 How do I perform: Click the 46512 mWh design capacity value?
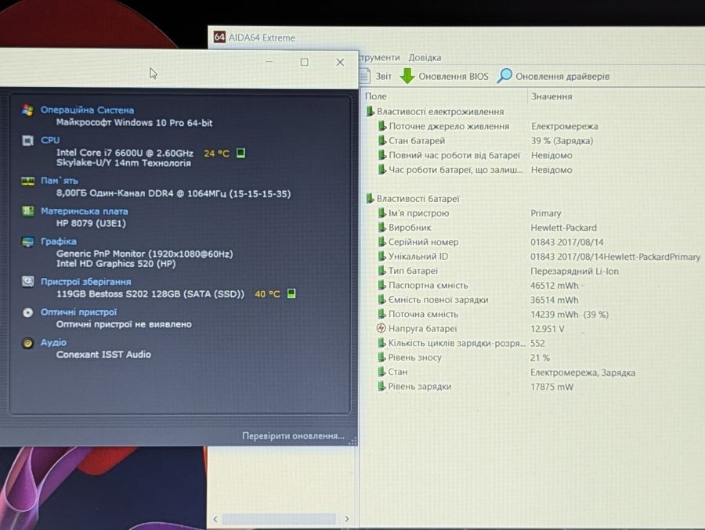(555, 286)
